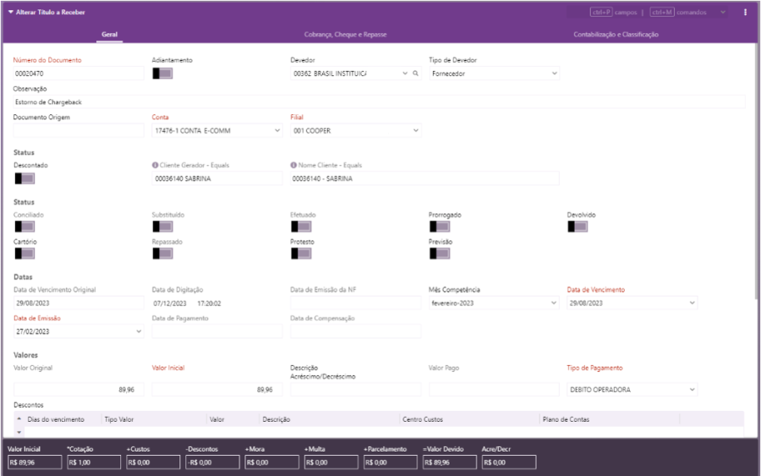Viewport: 761px width, 476px height.
Task: Click the Nome Cliente field
Action: pyautogui.click(x=424, y=178)
